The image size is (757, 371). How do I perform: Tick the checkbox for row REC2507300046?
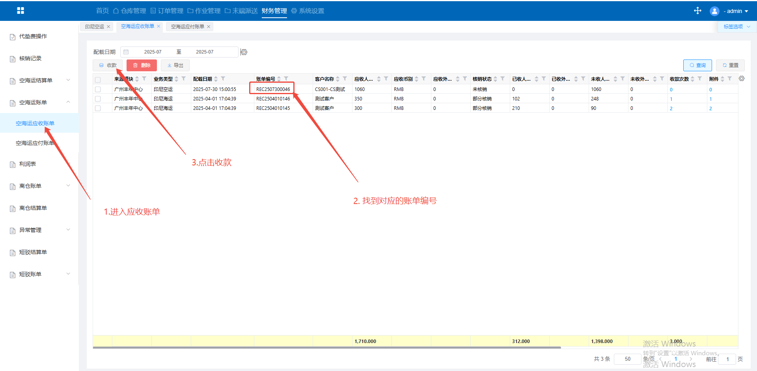pyautogui.click(x=98, y=89)
